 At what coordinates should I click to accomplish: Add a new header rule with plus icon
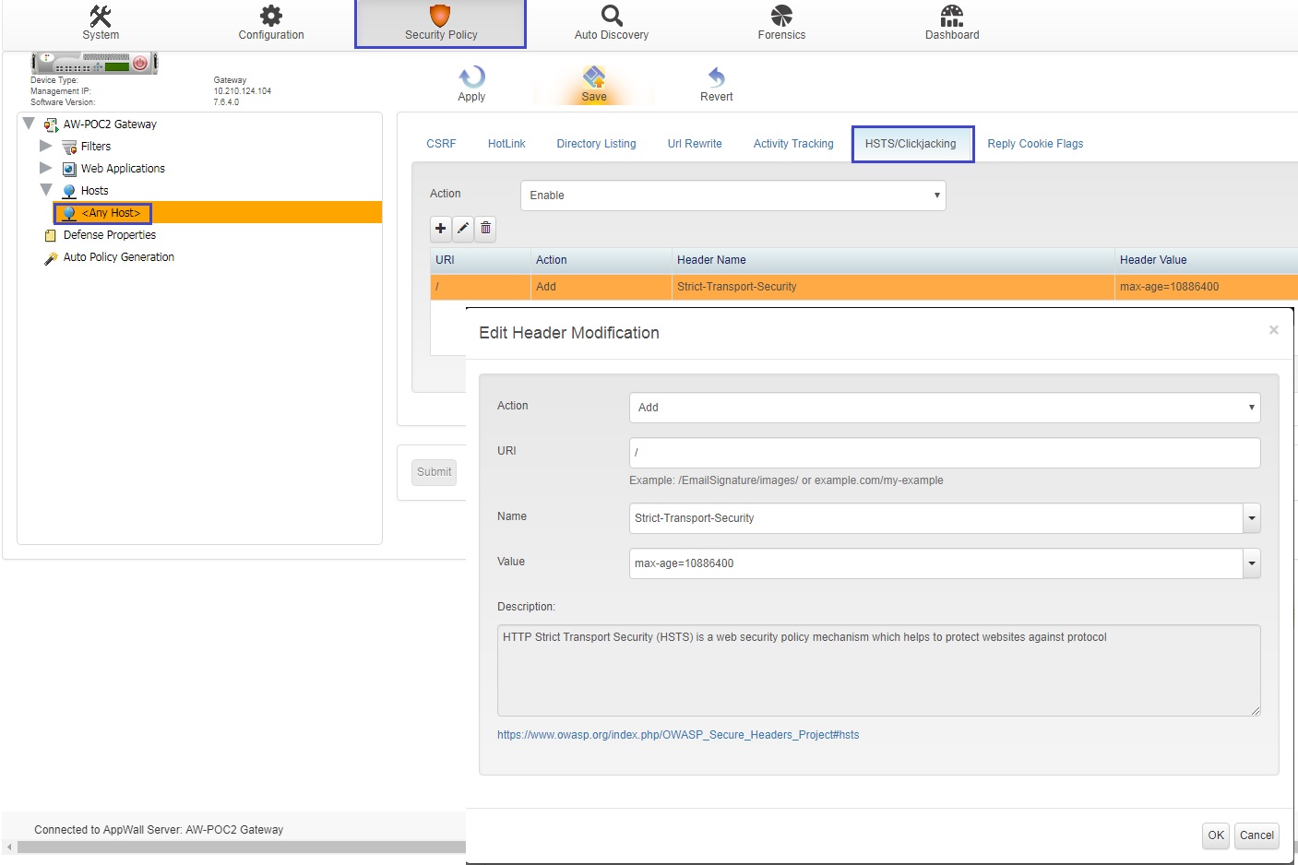pos(441,228)
